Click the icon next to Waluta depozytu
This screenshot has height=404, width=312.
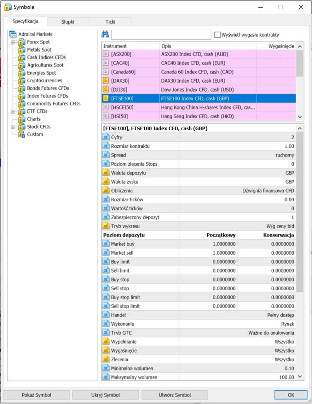[x=106, y=173]
